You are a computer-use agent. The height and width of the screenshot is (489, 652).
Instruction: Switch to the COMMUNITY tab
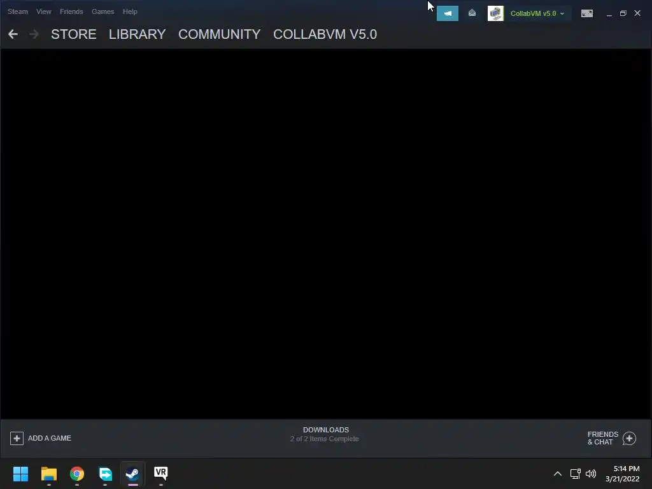pyautogui.click(x=219, y=34)
